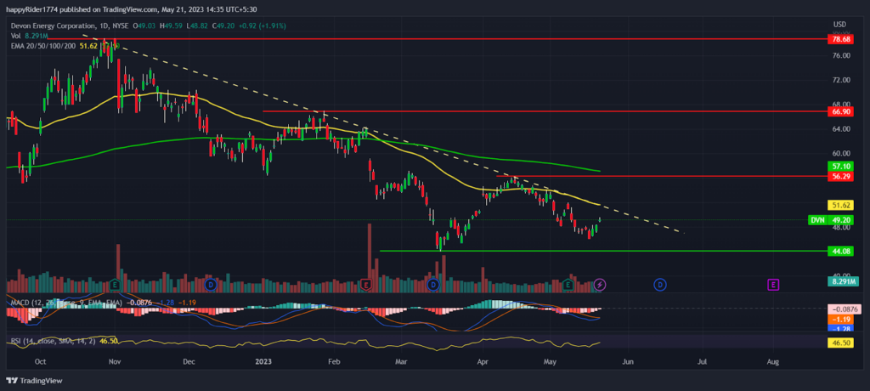Image resolution: width=870 pixels, height=391 pixels.
Task: Click the USD currency label on price axis
Action: 839,25
